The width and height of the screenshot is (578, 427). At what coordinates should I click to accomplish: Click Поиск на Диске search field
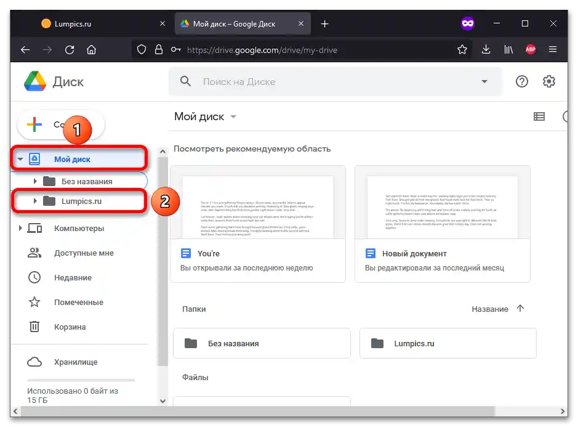(x=335, y=81)
